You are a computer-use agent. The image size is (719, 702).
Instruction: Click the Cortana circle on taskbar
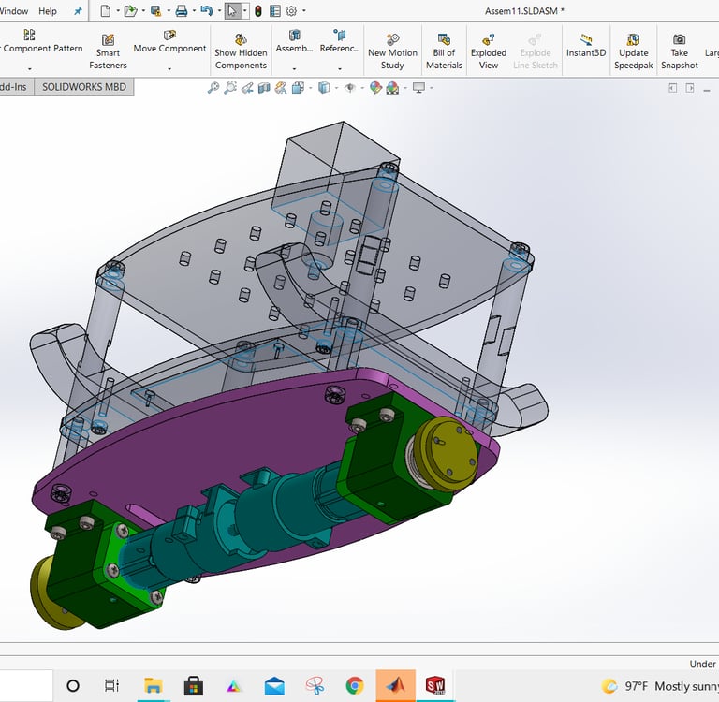73,685
